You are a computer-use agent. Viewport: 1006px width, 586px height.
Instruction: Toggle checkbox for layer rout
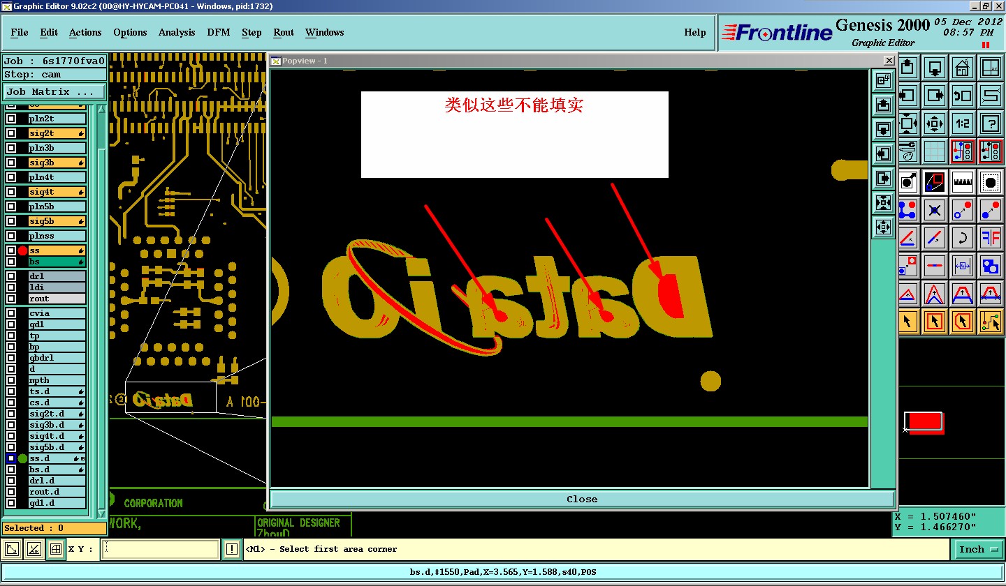click(11, 299)
